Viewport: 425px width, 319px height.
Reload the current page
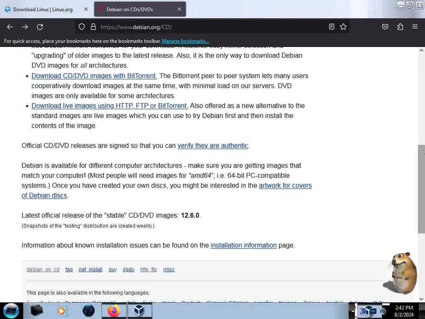pos(40,27)
